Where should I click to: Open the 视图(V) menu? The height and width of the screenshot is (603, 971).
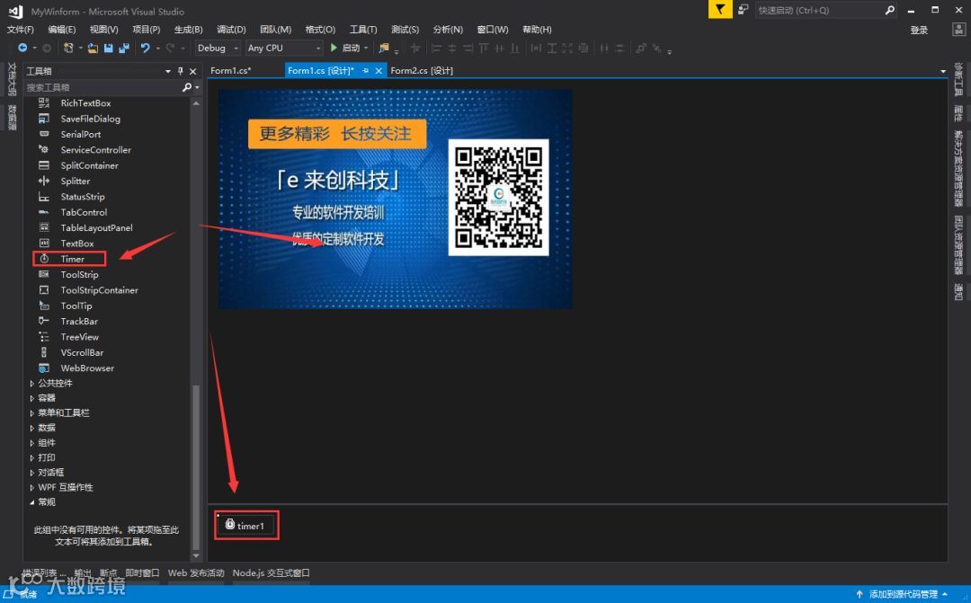[104, 29]
